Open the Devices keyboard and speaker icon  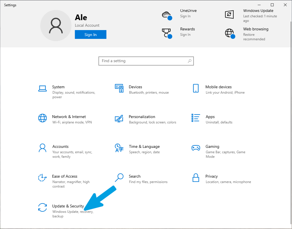(x=119, y=88)
